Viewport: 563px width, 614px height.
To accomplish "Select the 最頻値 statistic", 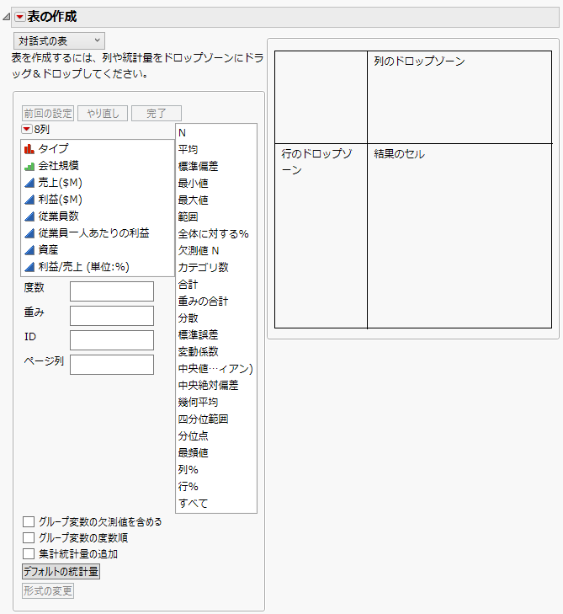I will point(194,452).
